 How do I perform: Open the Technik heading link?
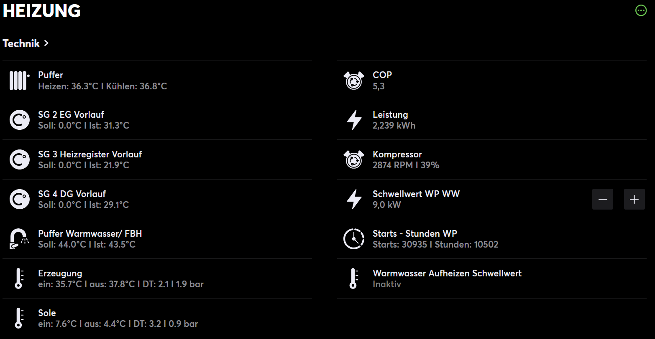coord(21,43)
